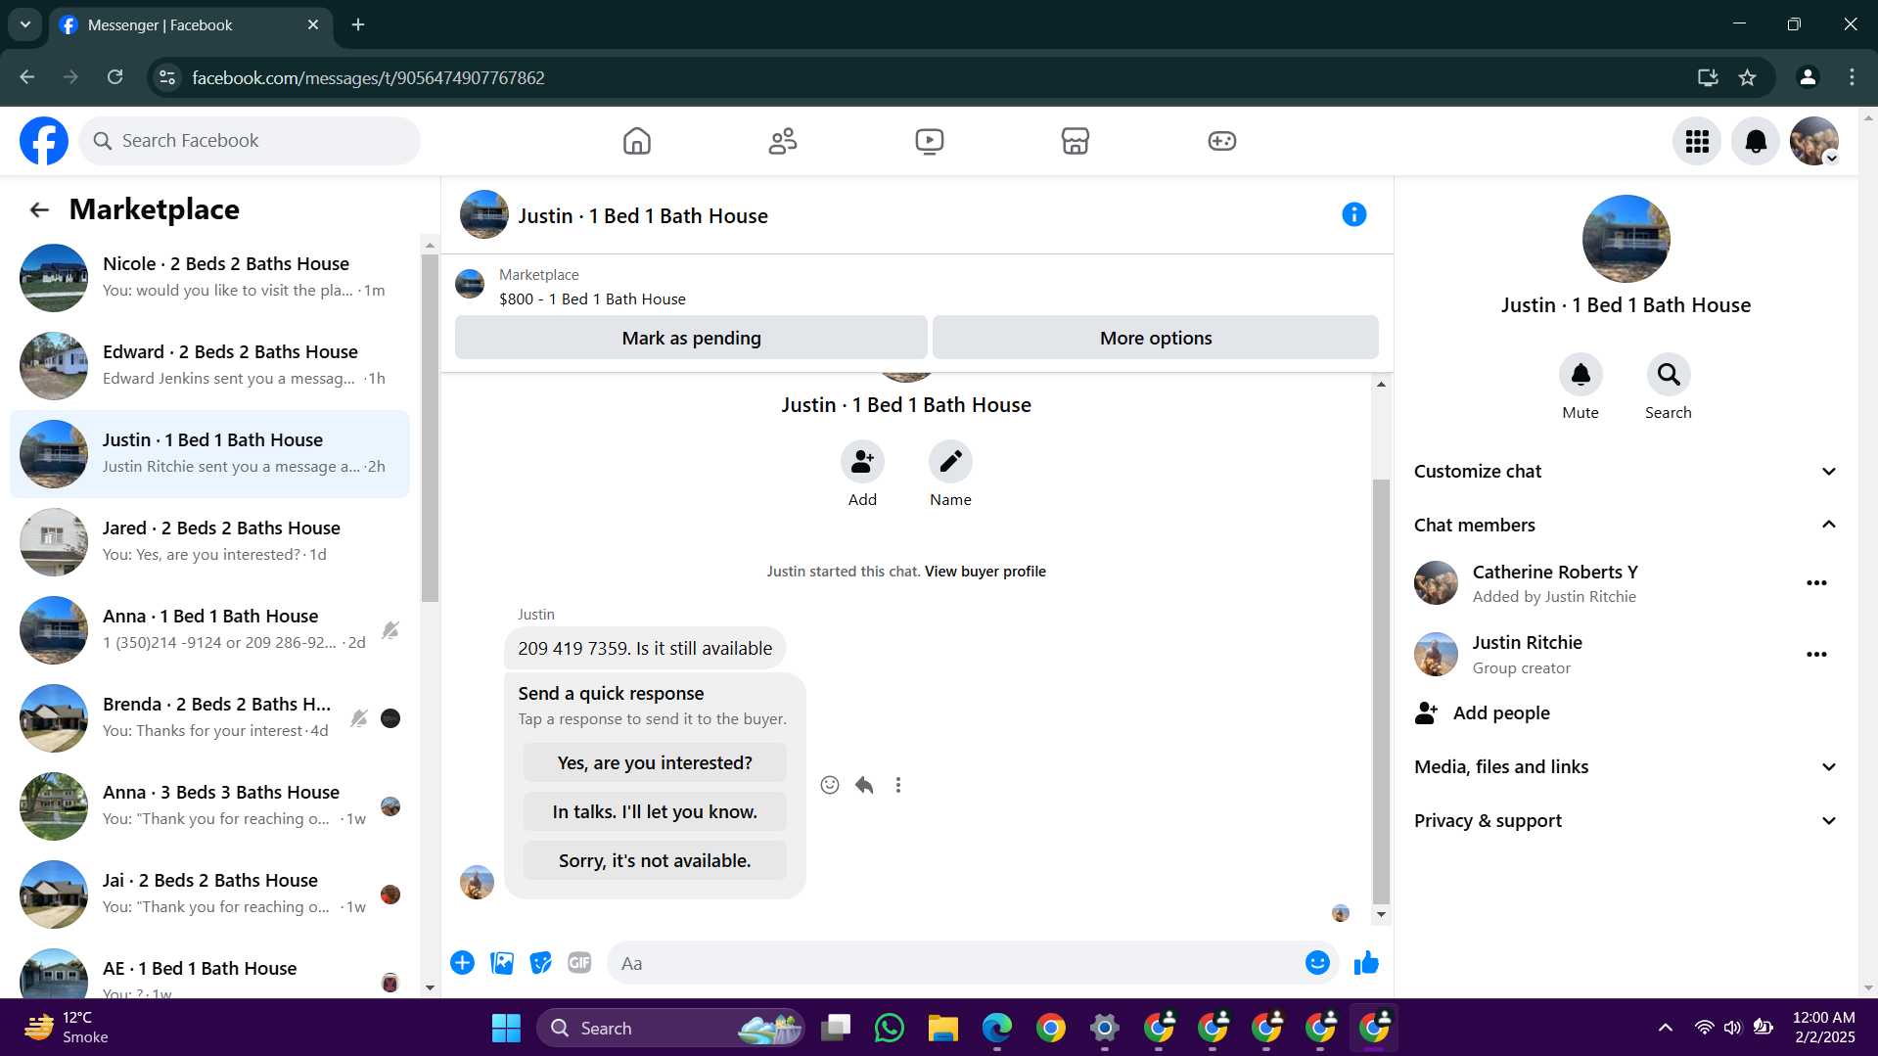Open Jai 2 Beds 2 Baths conversation
This screenshot has height=1056, width=1878.
click(209, 895)
